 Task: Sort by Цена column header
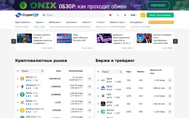tap(59, 71)
